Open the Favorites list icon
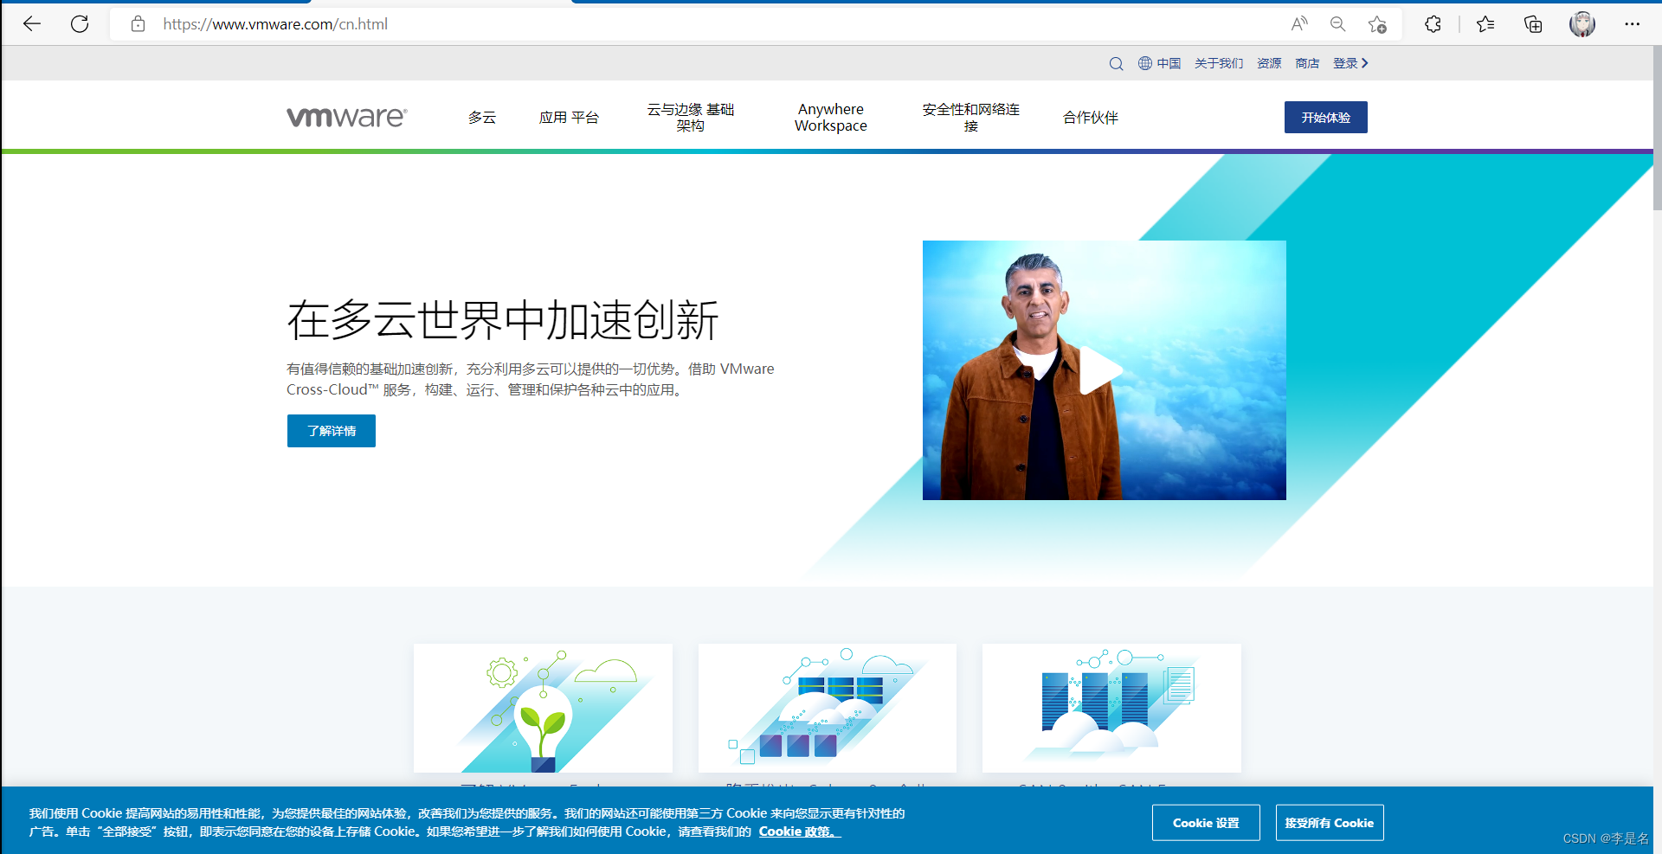 coord(1485,24)
